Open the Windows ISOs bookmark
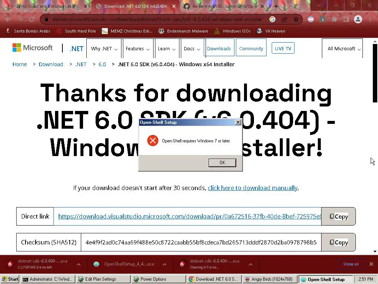 pos(233,31)
